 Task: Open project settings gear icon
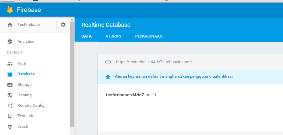click(63, 25)
